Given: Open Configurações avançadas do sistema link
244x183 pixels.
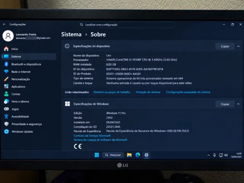Looking at the screenshot, I should point(188,92).
